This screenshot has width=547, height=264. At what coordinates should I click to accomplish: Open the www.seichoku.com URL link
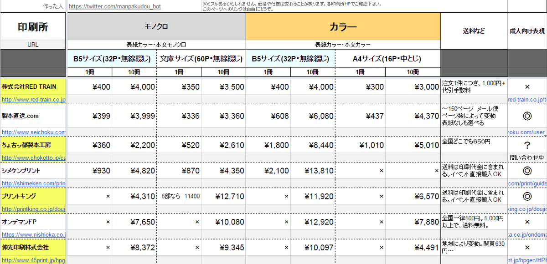34,132
